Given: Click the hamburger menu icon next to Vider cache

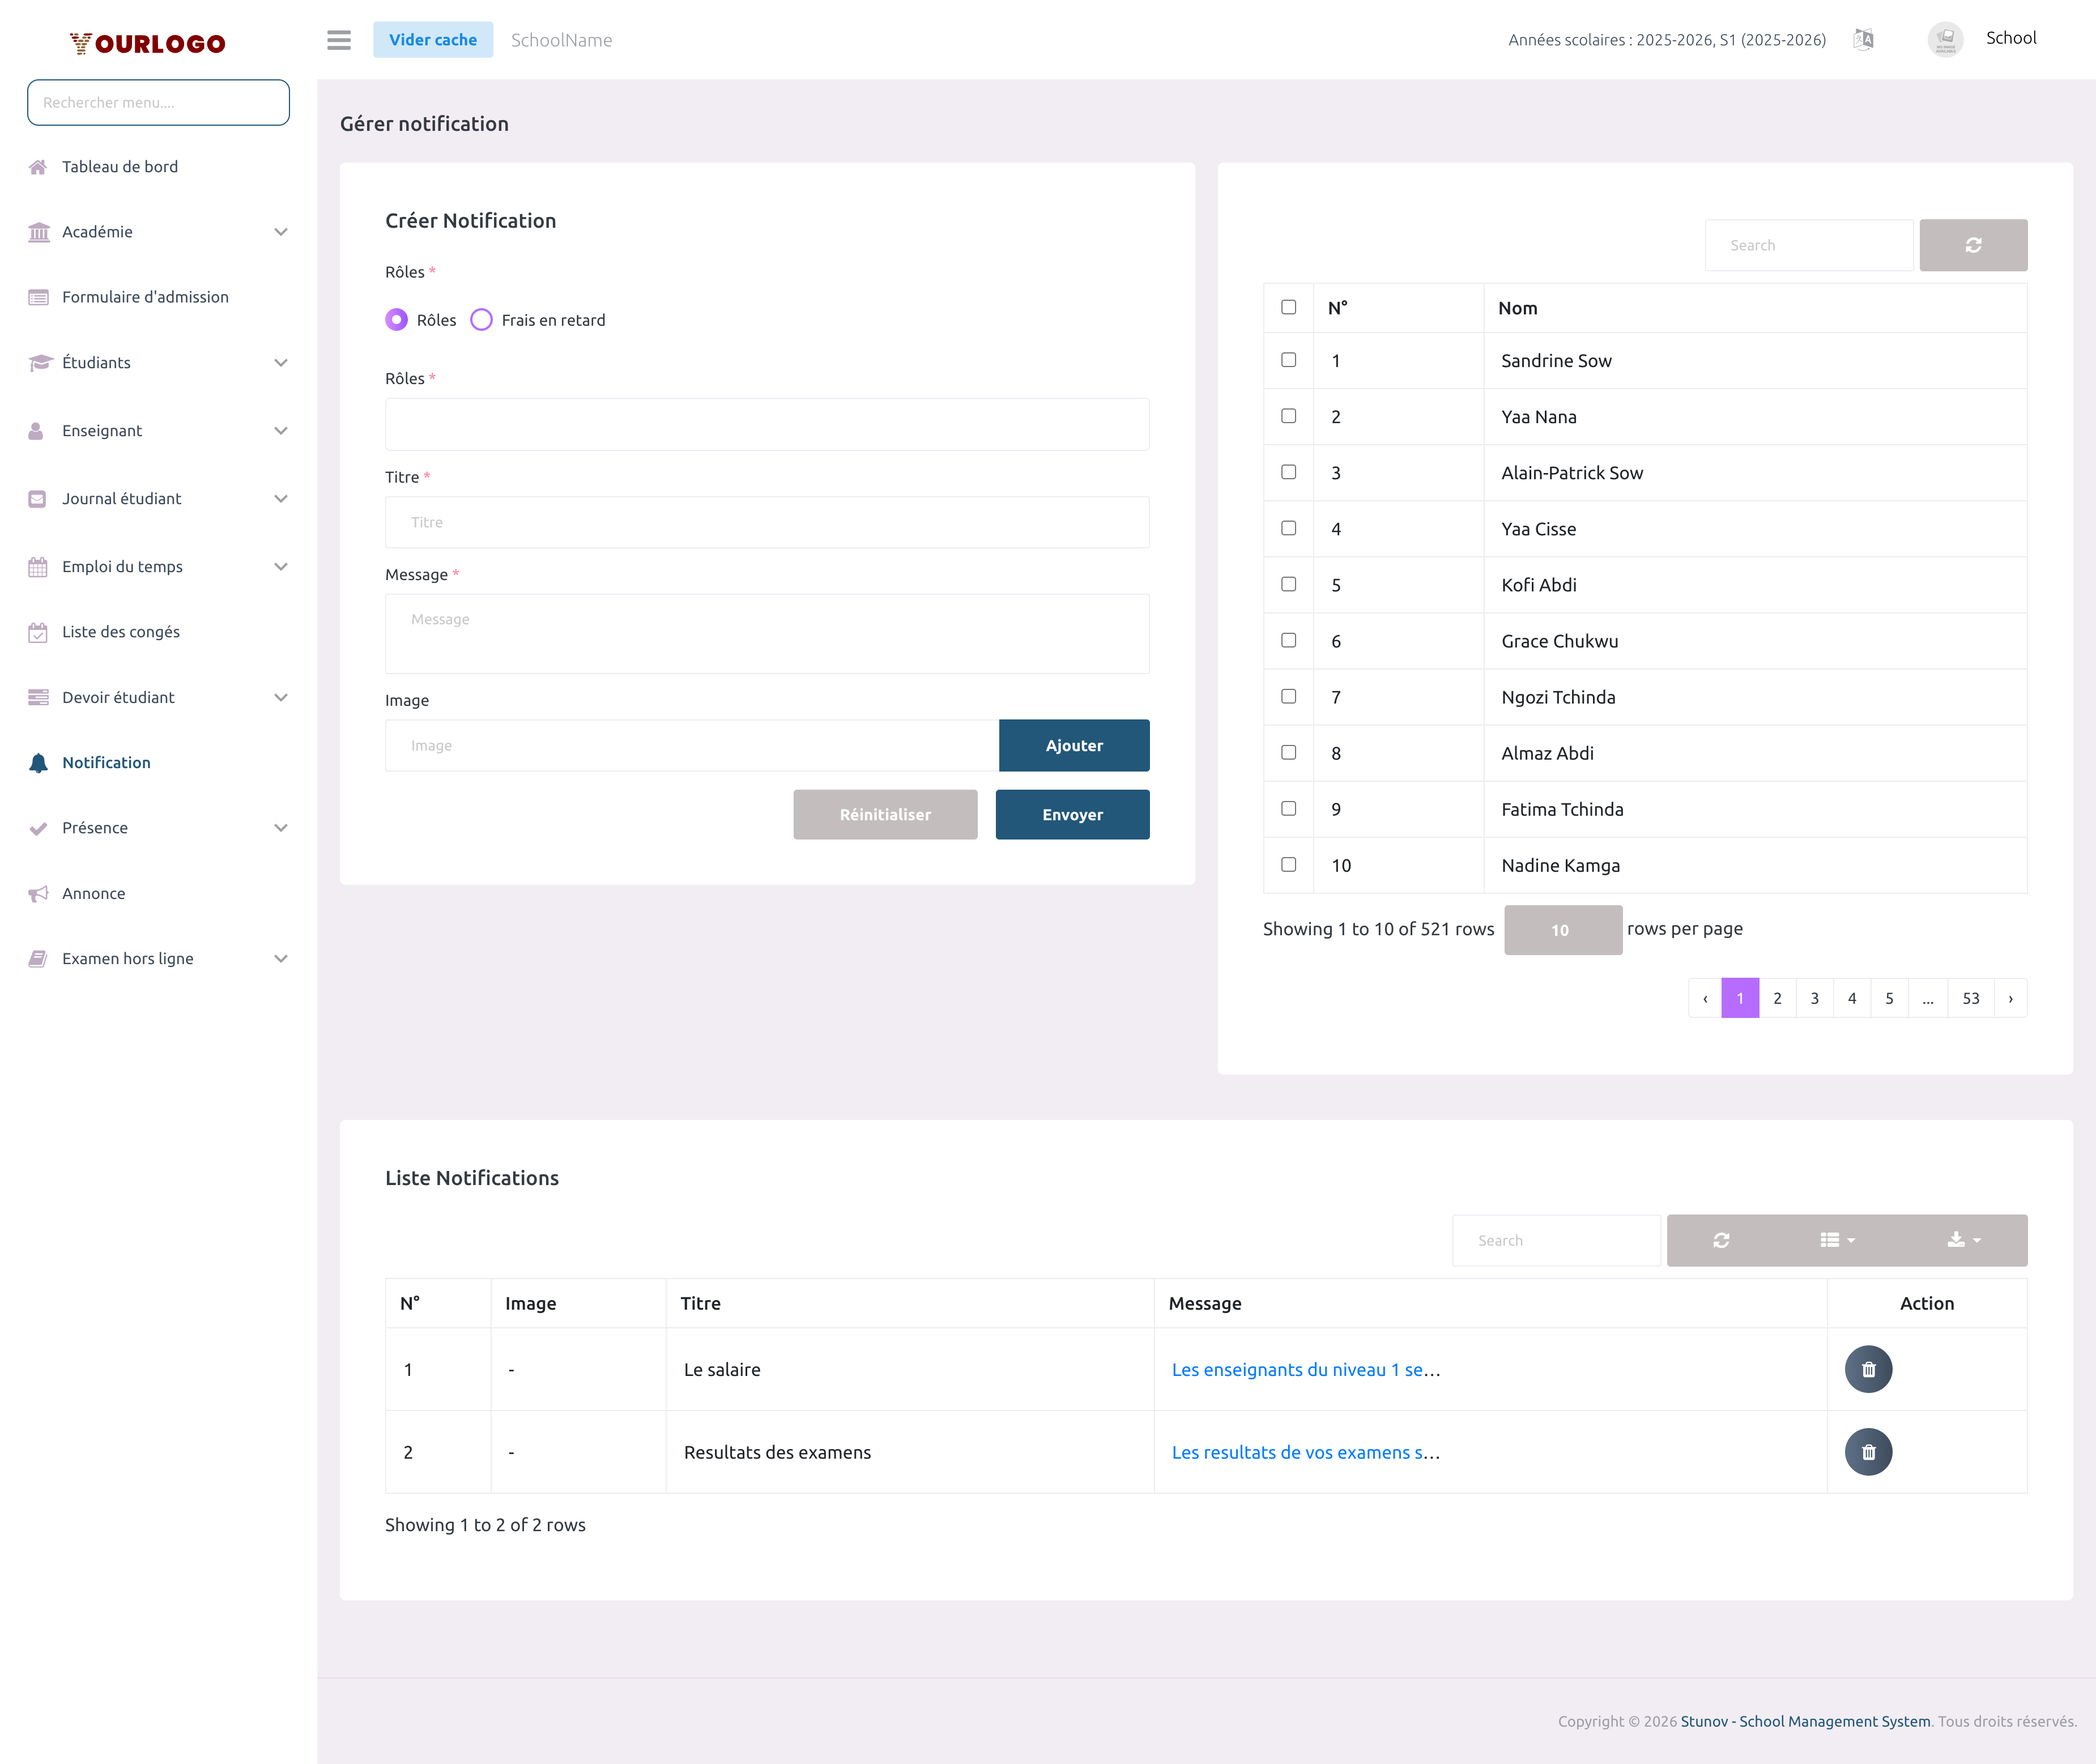Looking at the screenshot, I should pyautogui.click(x=339, y=40).
